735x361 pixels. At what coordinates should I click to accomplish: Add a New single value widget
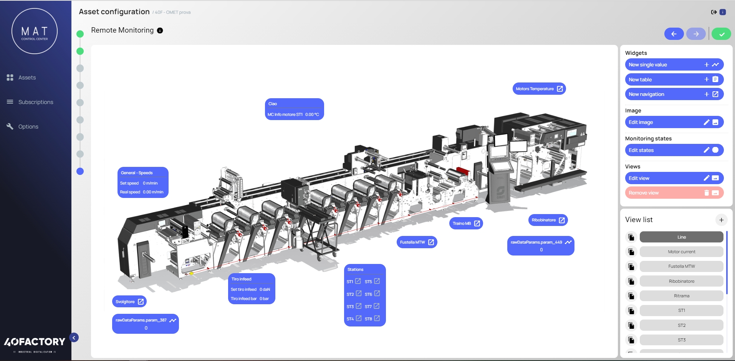tap(674, 65)
